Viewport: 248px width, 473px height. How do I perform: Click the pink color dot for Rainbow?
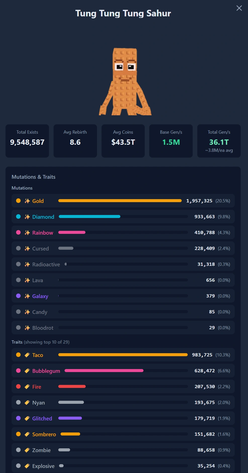pos(18,232)
